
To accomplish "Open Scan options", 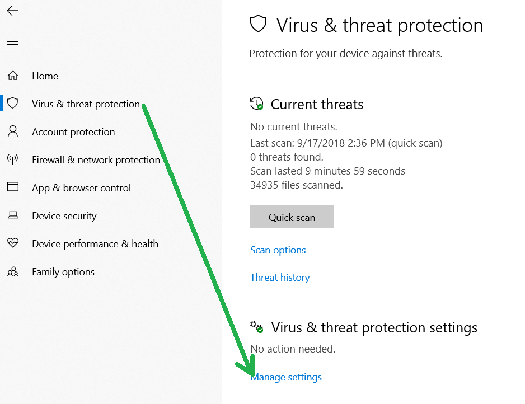I will pyautogui.click(x=278, y=250).
